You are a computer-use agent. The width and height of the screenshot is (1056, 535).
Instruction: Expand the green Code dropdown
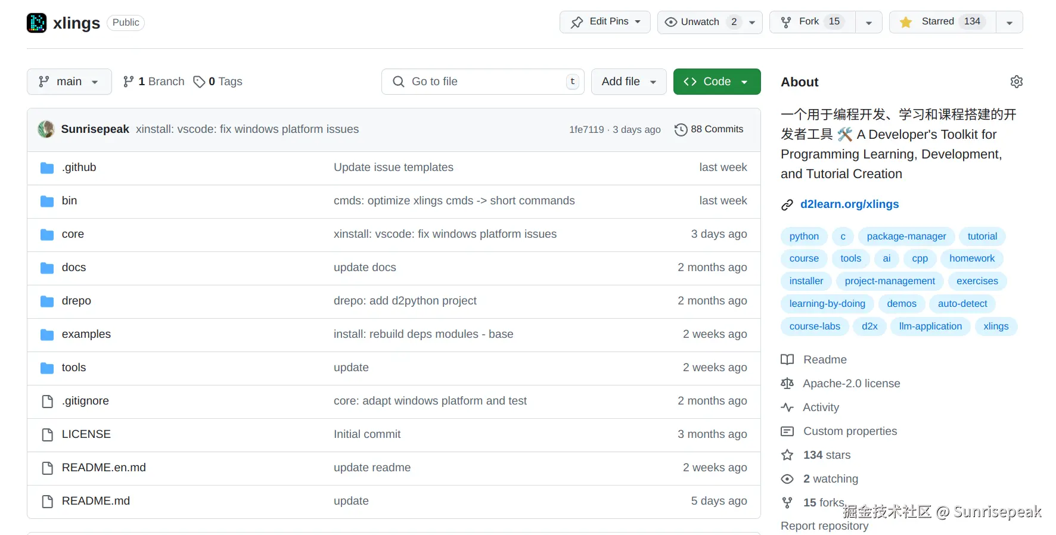[x=716, y=82]
